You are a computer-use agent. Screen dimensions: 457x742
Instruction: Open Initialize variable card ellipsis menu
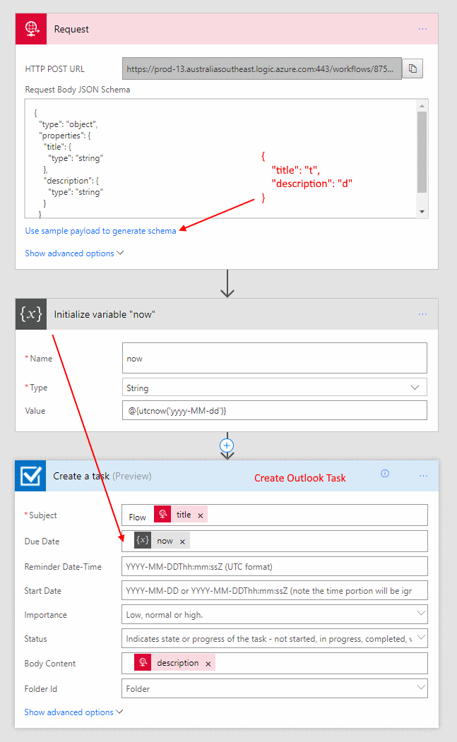tap(422, 314)
